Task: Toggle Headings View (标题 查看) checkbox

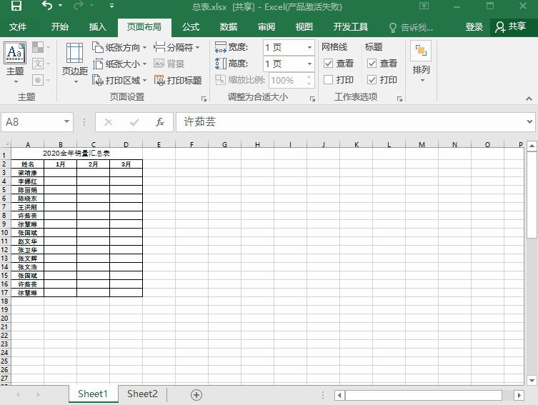Action: click(x=372, y=63)
